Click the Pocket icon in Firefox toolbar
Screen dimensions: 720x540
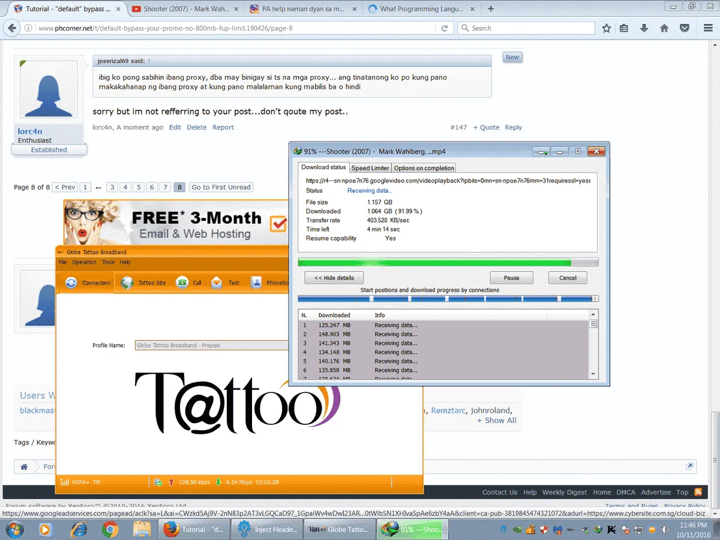685,28
